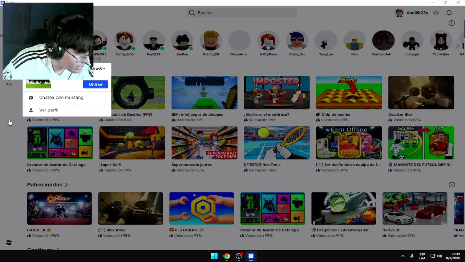Open the Robux hexagon icon
Screen dimensions: 465x262
[x=436, y=13]
